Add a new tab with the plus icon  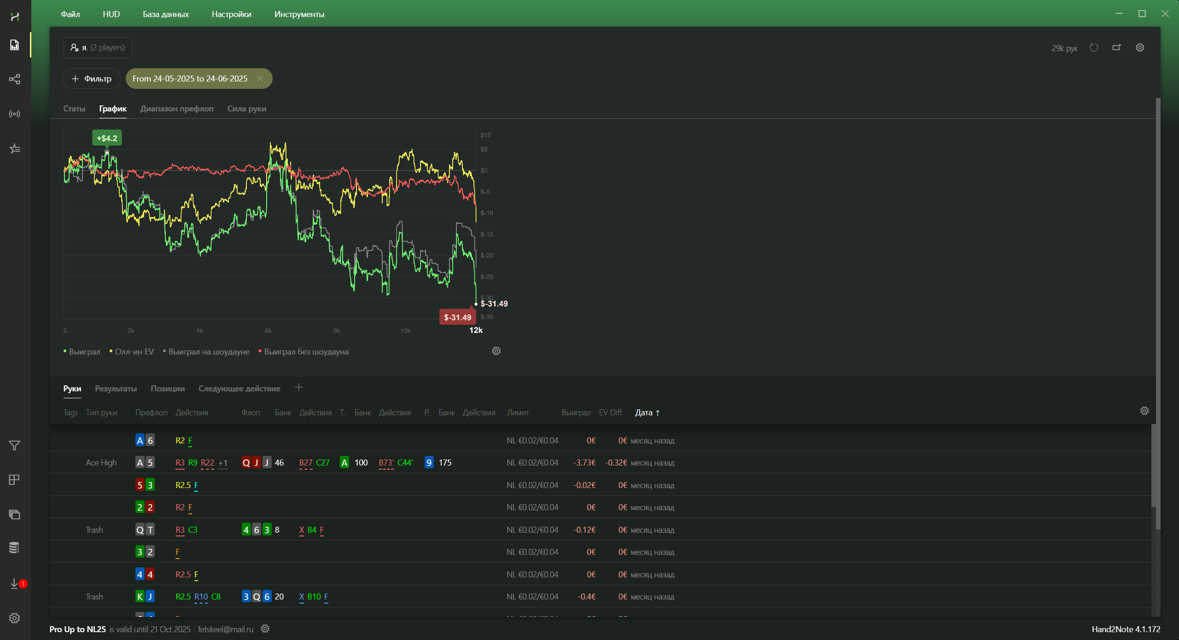pyautogui.click(x=298, y=388)
